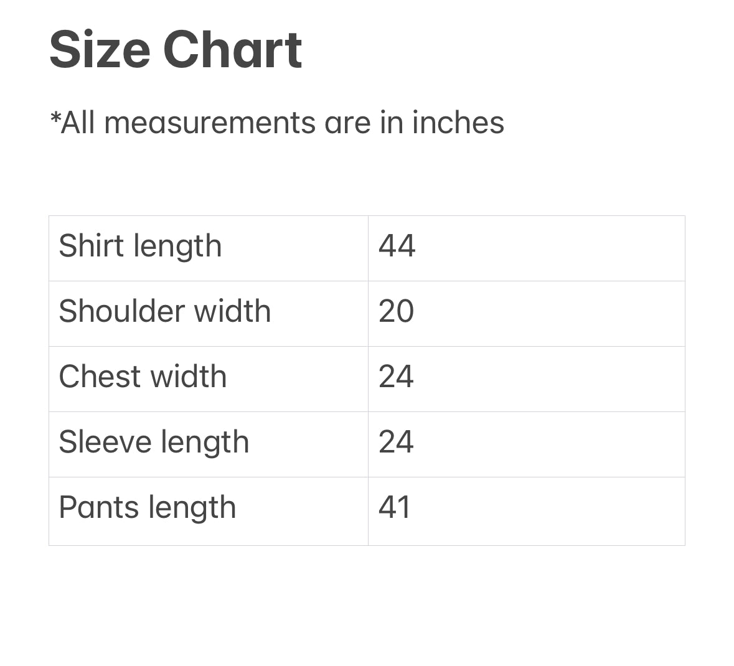The width and height of the screenshot is (734, 666).
Task: Select the Chest width label
Action: click(143, 377)
